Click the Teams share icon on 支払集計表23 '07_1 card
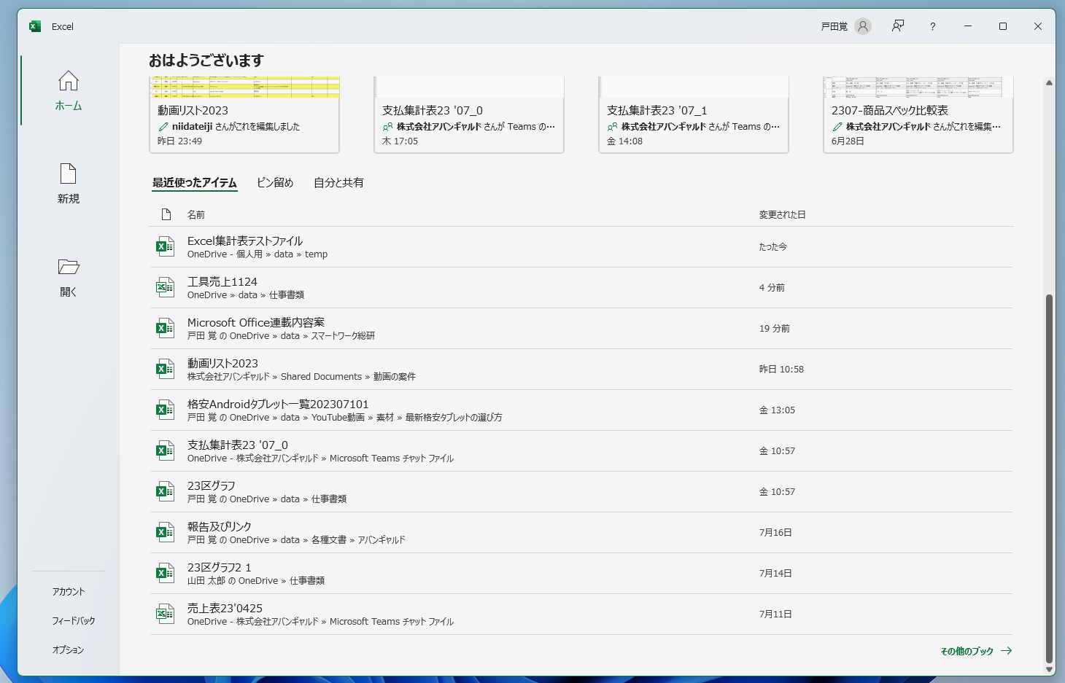Image resolution: width=1065 pixels, height=683 pixels. point(613,127)
